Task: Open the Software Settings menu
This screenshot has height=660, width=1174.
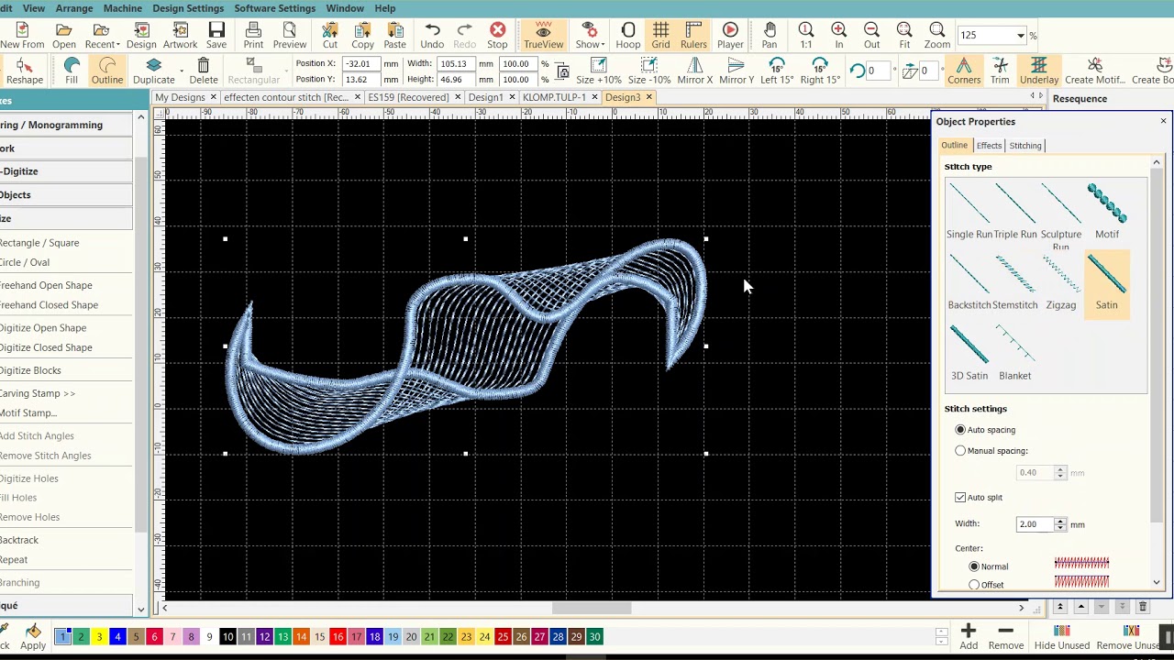Action: coord(274,8)
